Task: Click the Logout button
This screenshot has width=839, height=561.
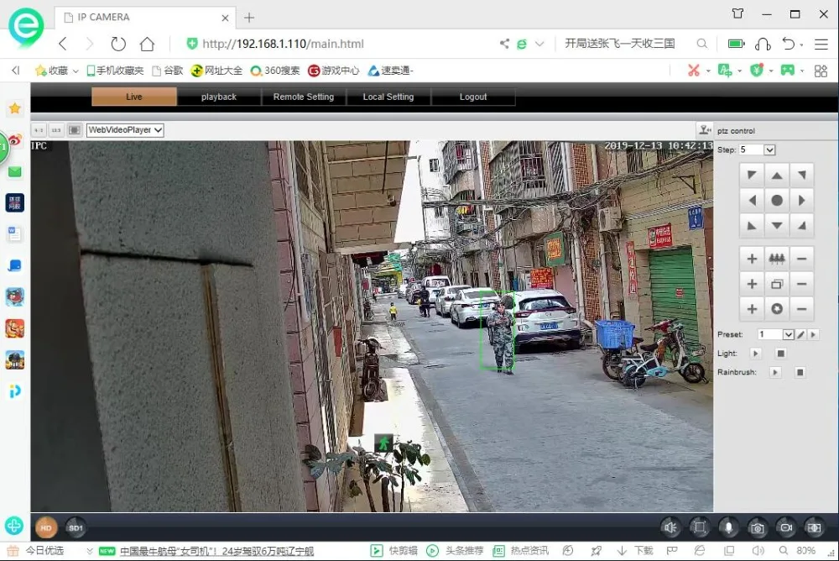Action: click(473, 97)
